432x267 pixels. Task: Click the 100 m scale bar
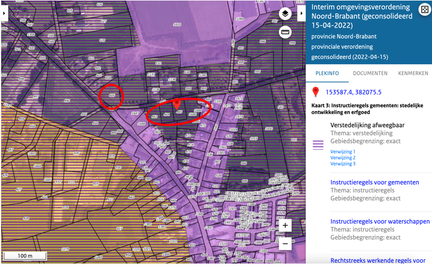coord(25,256)
